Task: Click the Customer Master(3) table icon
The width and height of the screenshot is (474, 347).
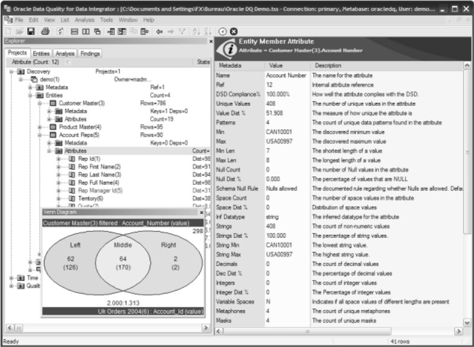Action: [x=53, y=103]
